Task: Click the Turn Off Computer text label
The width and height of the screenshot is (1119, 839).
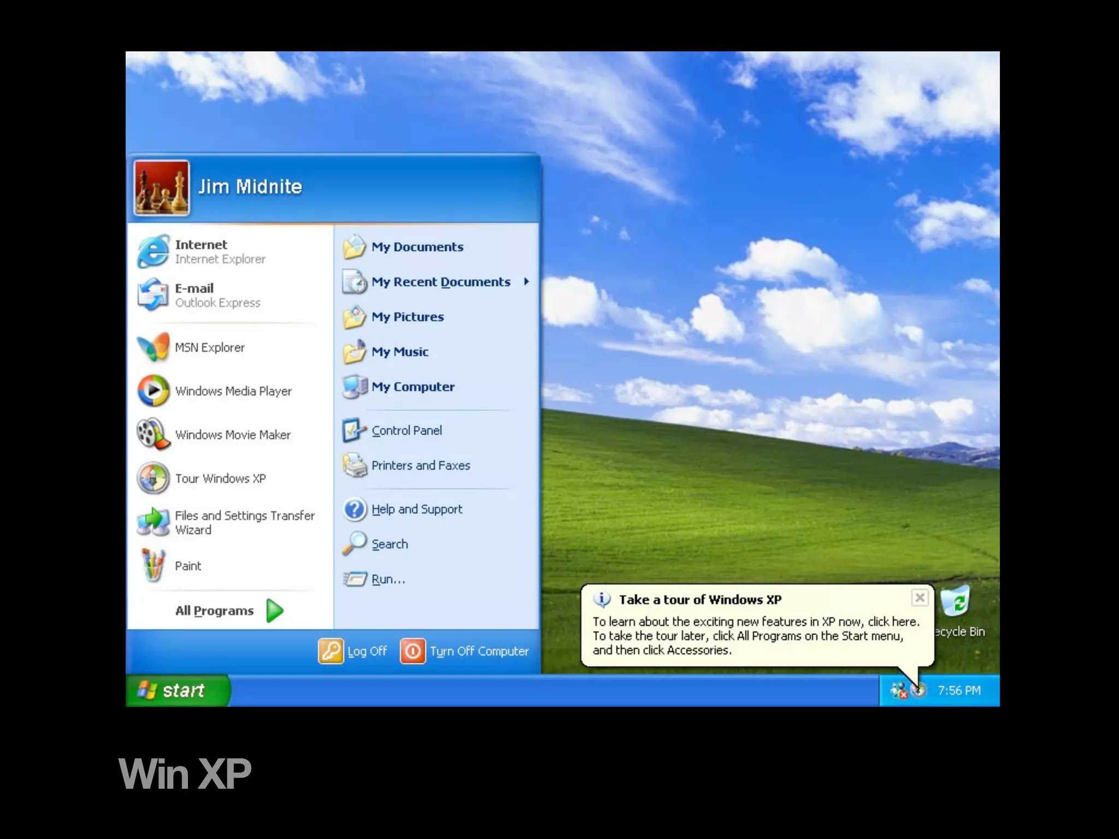Action: (x=479, y=651)
